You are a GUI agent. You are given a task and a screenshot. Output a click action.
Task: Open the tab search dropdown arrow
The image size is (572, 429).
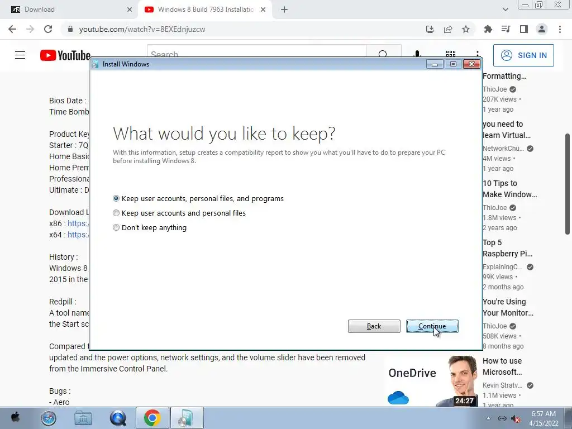click(505, 9)
